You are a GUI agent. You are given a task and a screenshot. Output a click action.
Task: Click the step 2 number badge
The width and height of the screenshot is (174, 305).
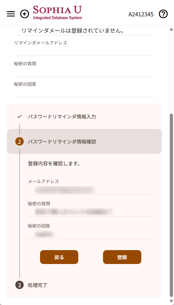(x=19, y=142)
